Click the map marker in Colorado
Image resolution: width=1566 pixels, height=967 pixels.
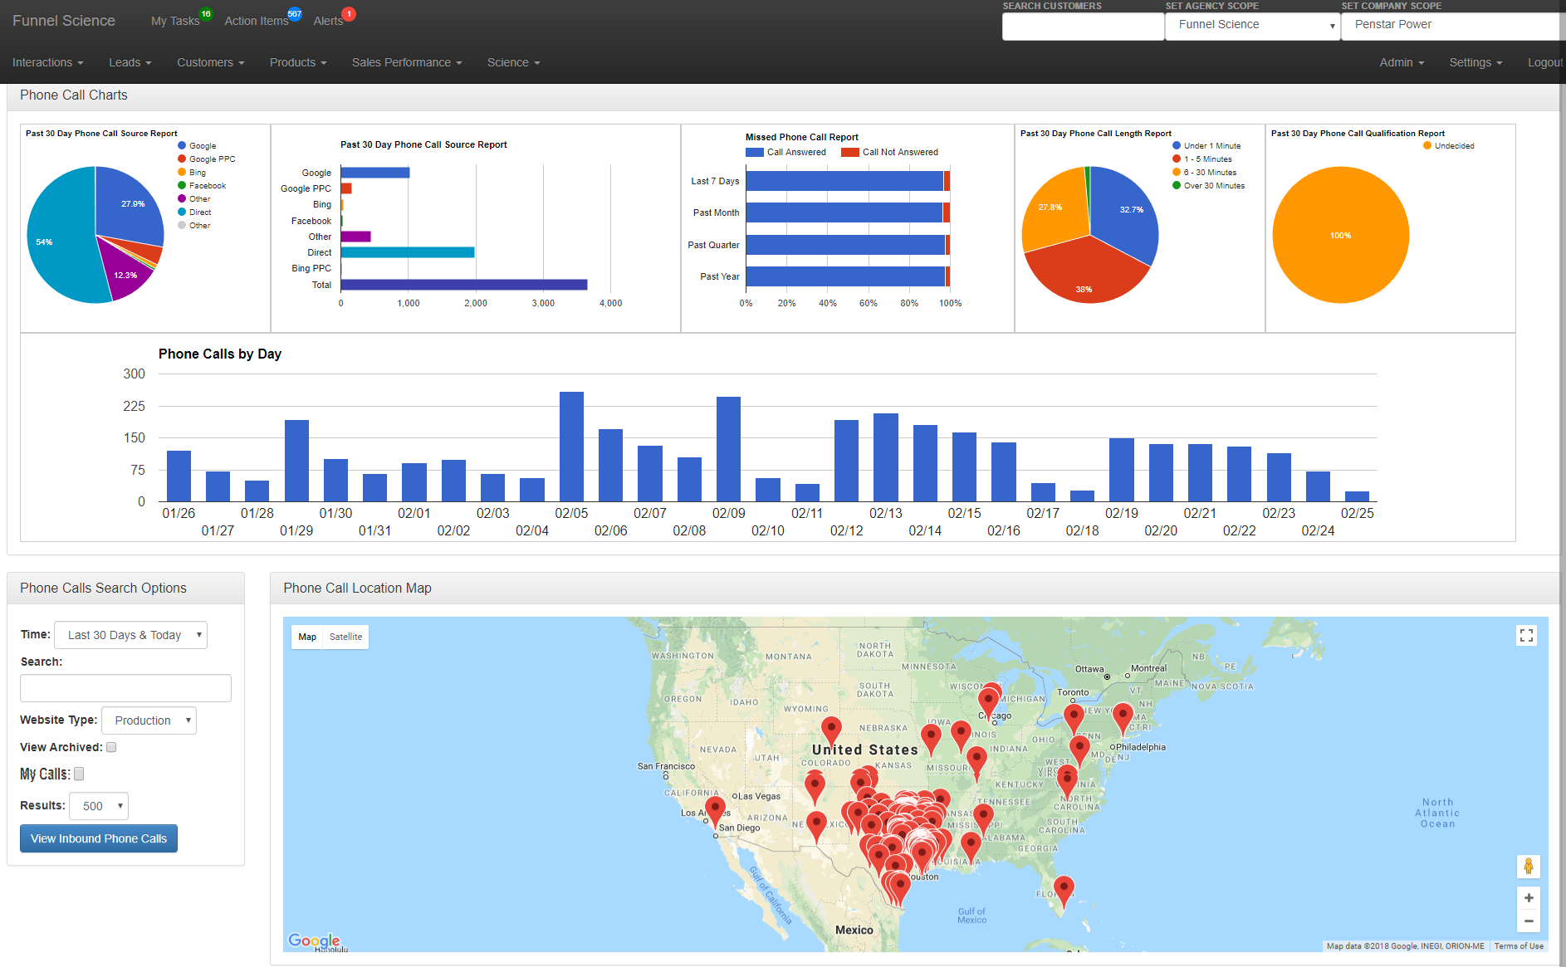click(x=831, y=732)
